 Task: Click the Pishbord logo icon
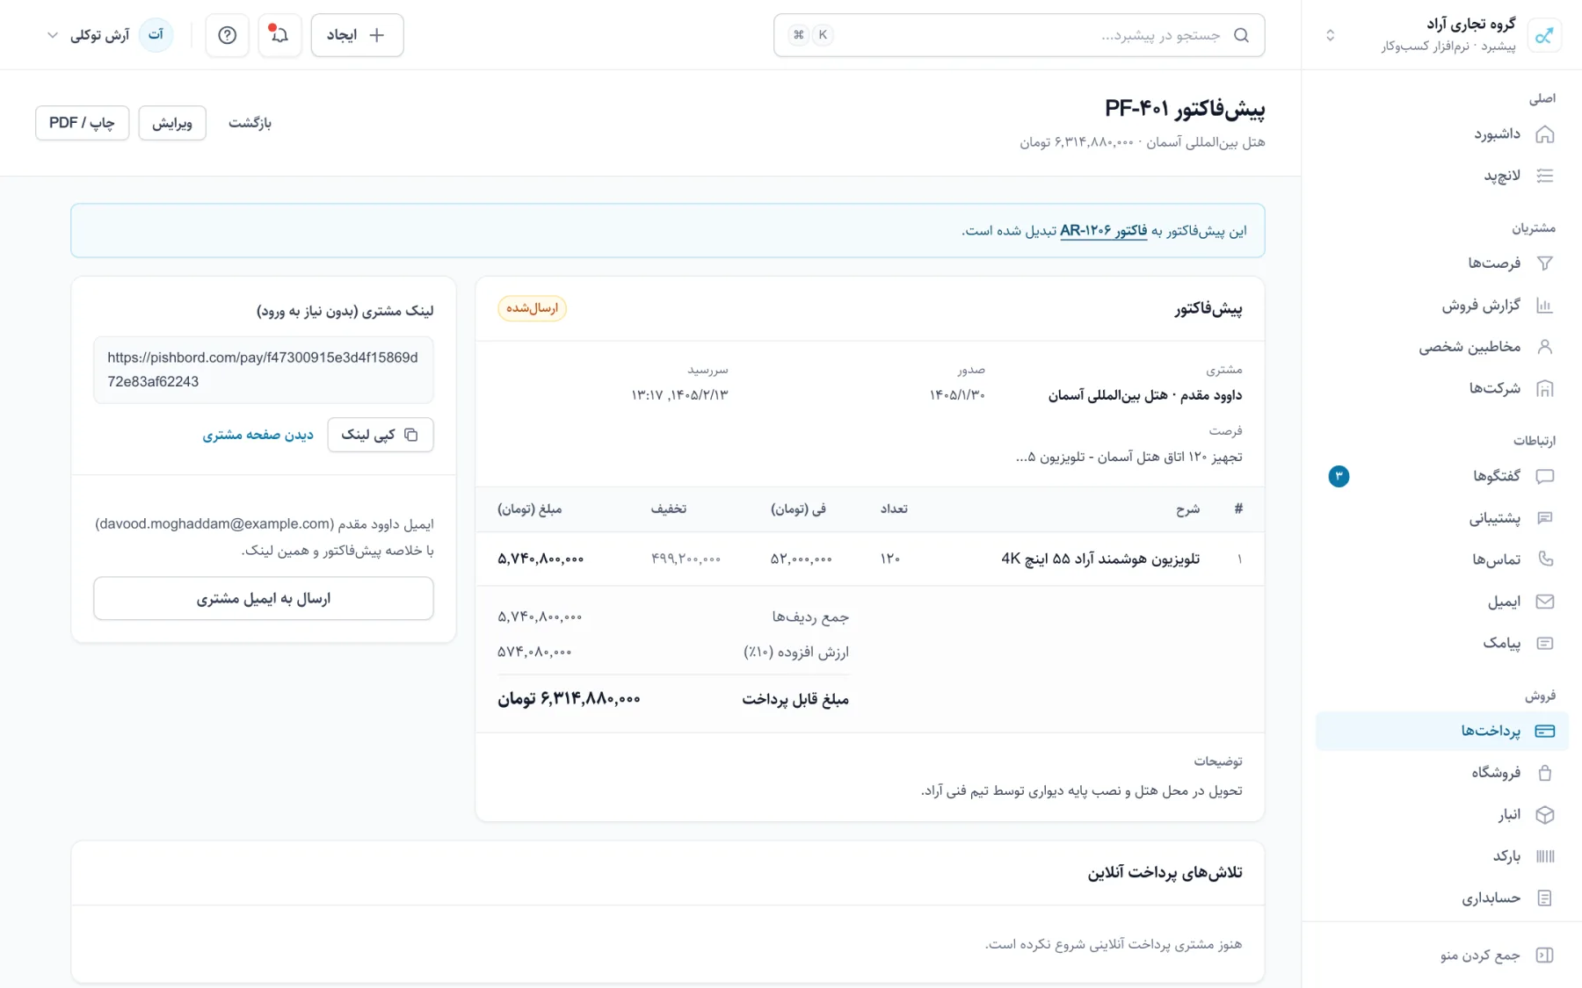1544,35
